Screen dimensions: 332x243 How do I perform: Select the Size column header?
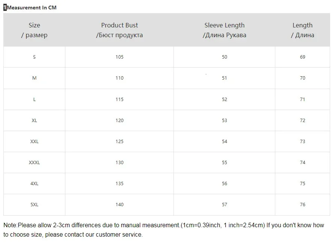coord(34,30)
